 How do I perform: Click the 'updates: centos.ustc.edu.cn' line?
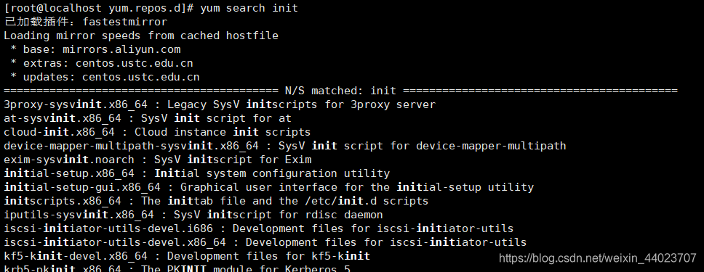pyautogui.click(x=105, y=77)
